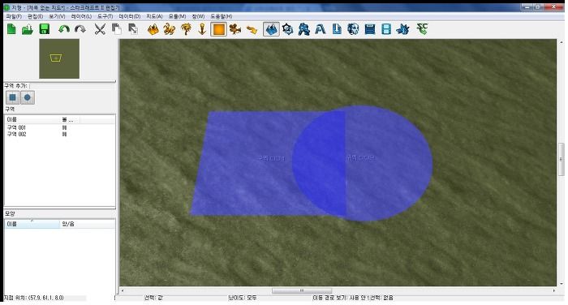
Task: Open the 창(W) menu
Action: [198, 16]
